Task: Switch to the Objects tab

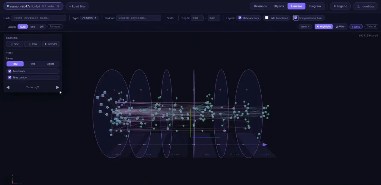Action: coord(279,6)
